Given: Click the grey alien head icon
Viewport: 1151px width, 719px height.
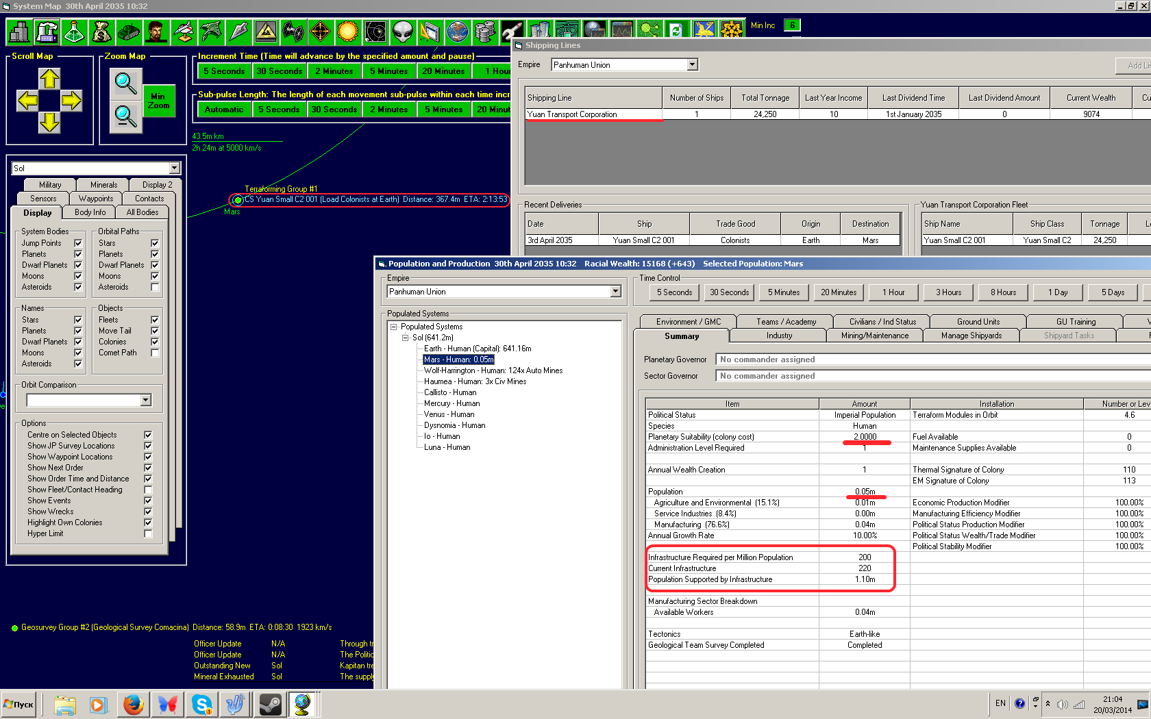Looking at the screenshot, I should [403, 31].
